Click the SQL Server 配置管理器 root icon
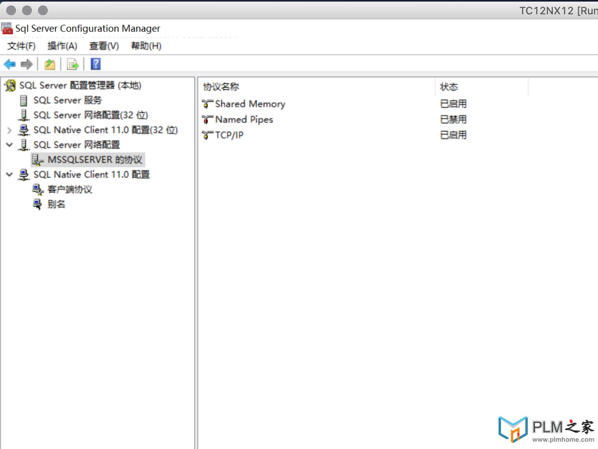This screenshot has width=598, height=449. pyautogui.click(x=10, y=85)
